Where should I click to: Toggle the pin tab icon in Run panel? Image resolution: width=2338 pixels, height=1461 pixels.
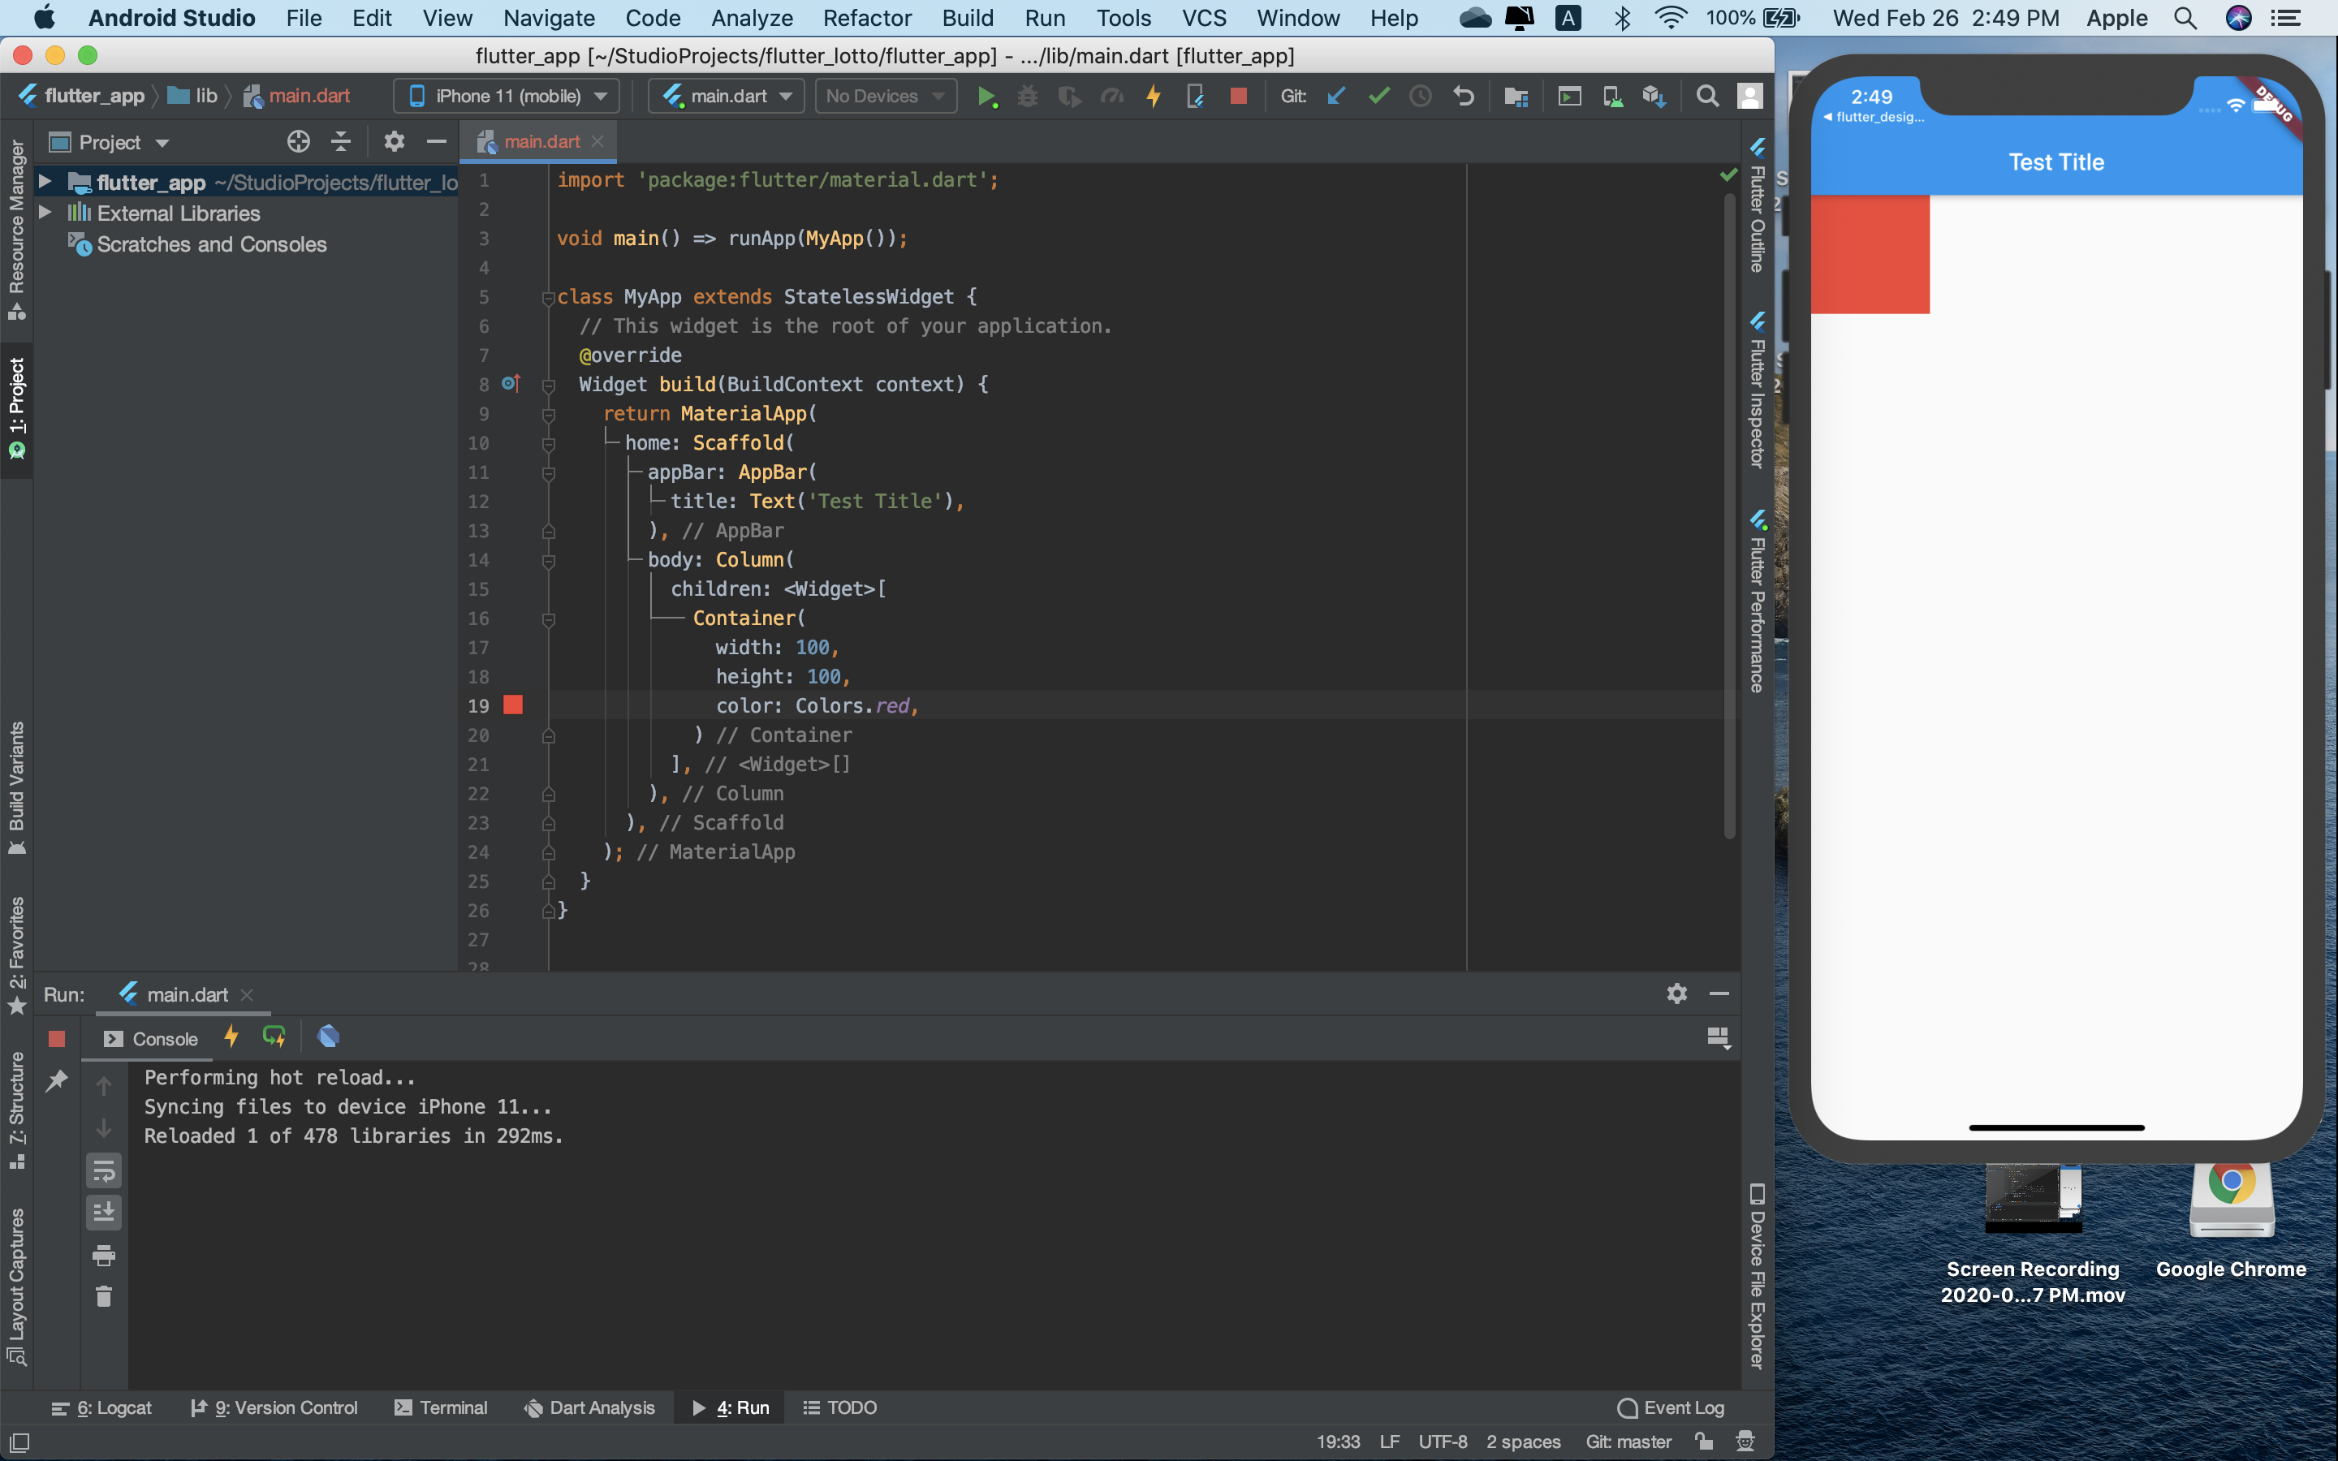pyautogui.click(x=57, y=1080)
